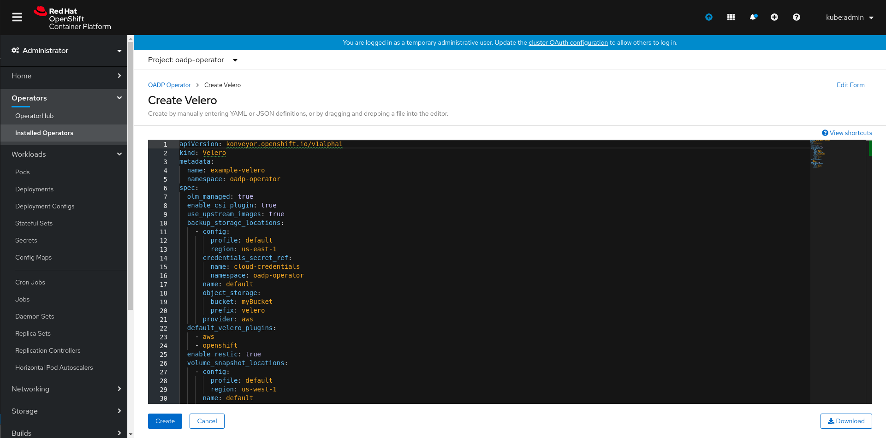Open Secrets in the sidebar
886x438 pixels.
26,241
